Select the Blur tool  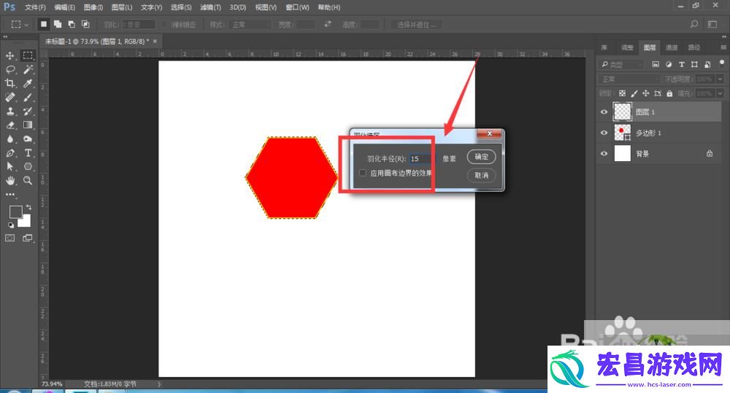coord(9,139)
